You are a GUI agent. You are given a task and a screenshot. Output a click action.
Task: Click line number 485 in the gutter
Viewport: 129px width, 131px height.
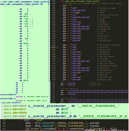54,1
